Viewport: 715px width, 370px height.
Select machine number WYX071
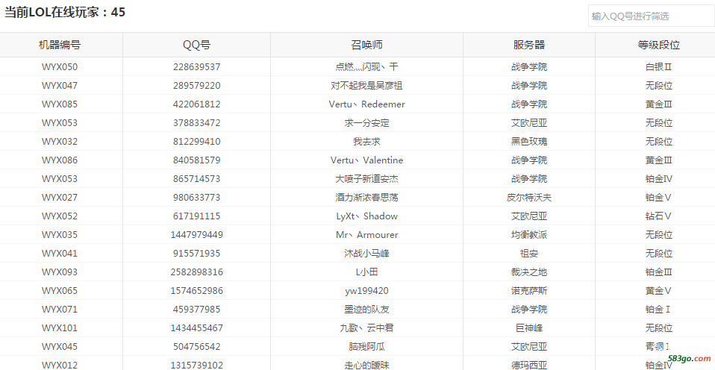[x=60, y=310]
